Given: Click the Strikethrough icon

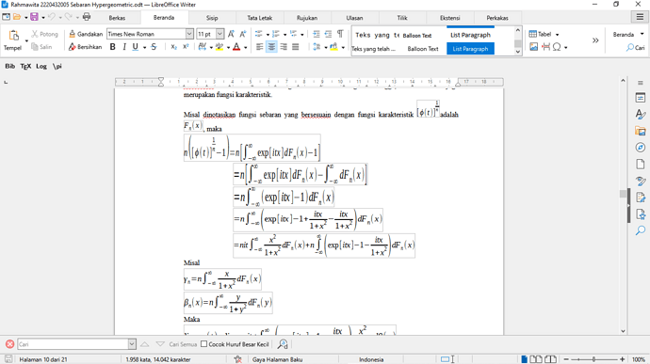Looking at the screenshot, I should tap(154, 47).
